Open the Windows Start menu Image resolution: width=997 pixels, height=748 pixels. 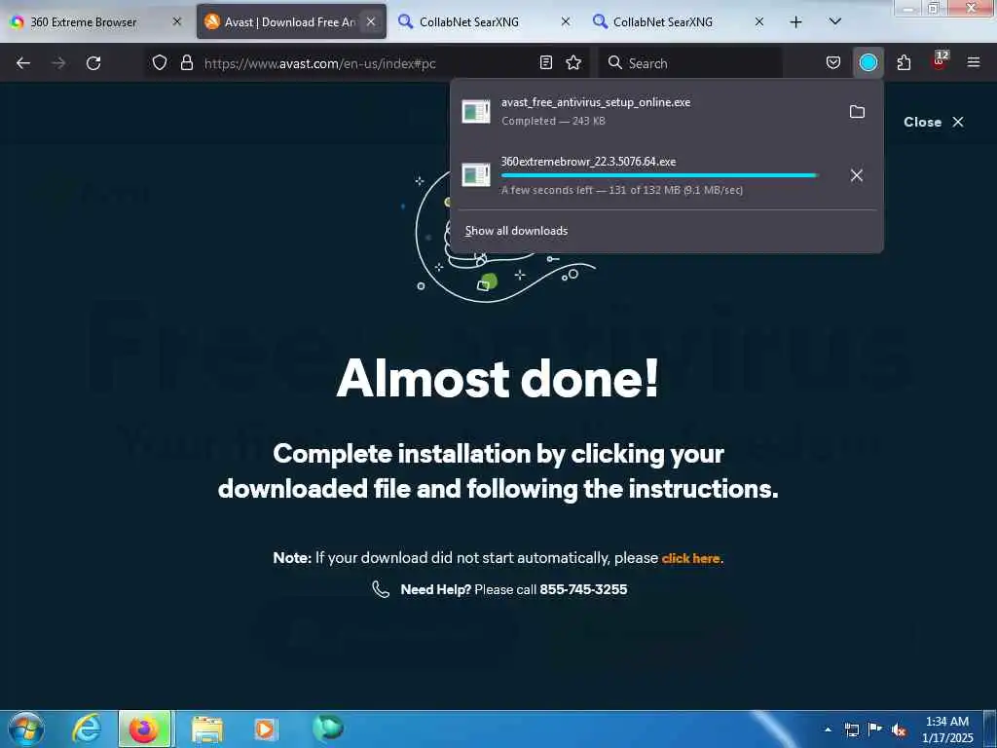point(26,729)
